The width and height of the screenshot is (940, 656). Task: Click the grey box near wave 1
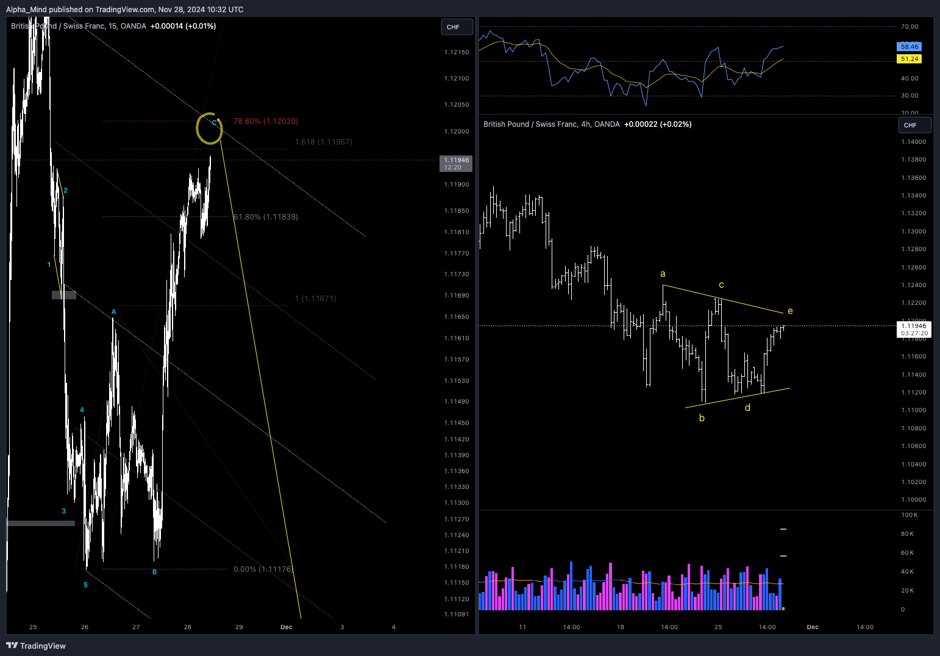[64, 295]
